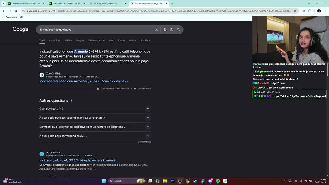329x185 pixels.
Task: Show hidden system tray icons
Action: coord(285,181)
